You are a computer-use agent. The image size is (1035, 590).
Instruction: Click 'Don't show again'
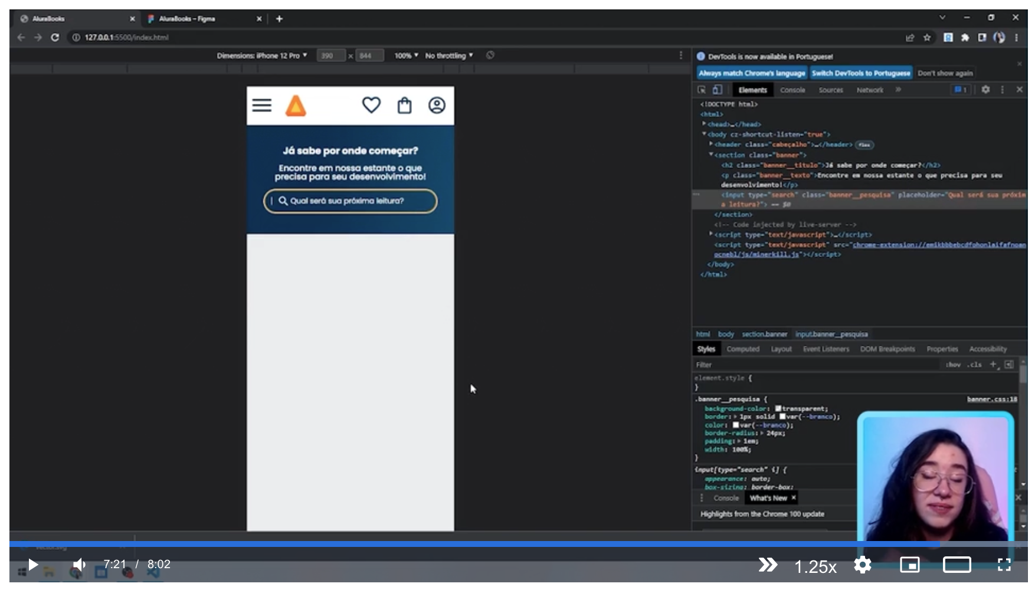point(945,73)
